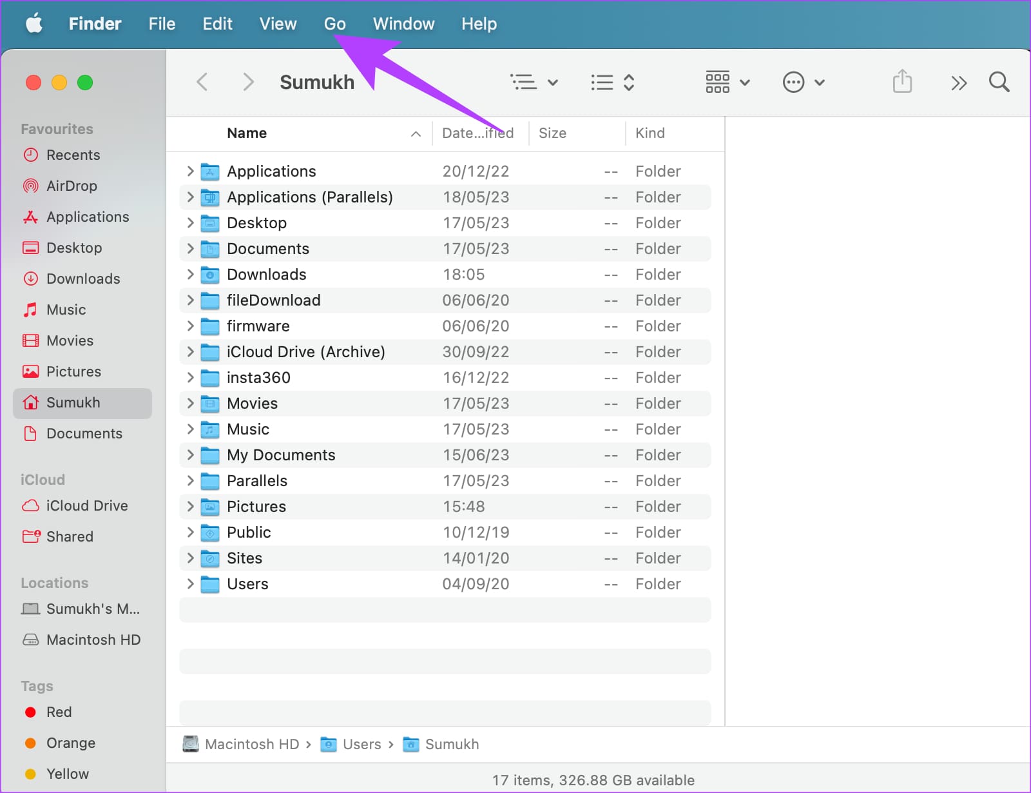1031x793 pixels.
Task: Click Users in the path bar
Action: click(x=361, y=744)
